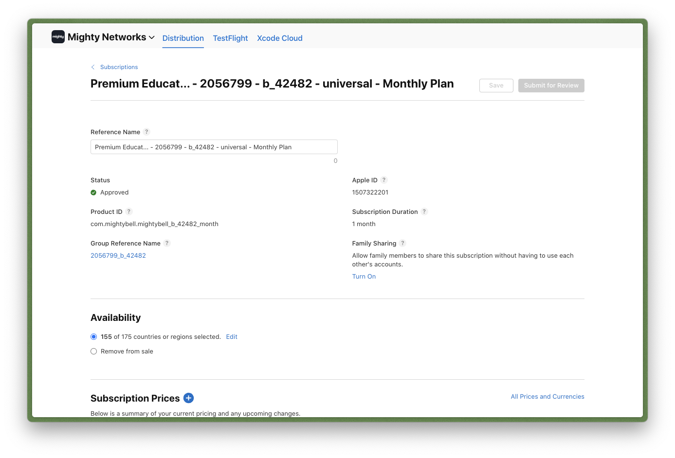675x458 pixels.
Task: Expand the Mighty Networks app dropdown chevron
Action: (x=152, y=37)
